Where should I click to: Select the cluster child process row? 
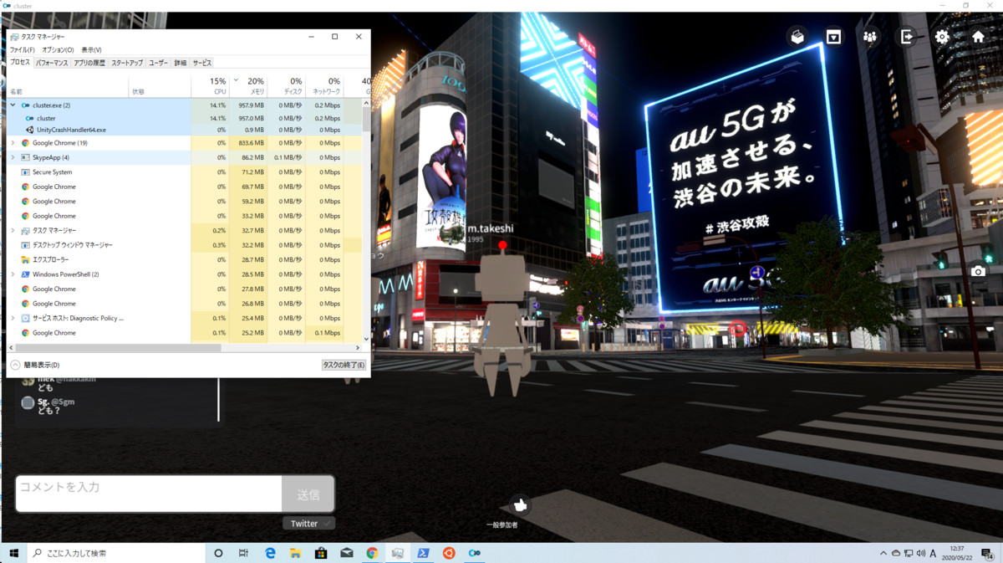[x=185, y=118]
